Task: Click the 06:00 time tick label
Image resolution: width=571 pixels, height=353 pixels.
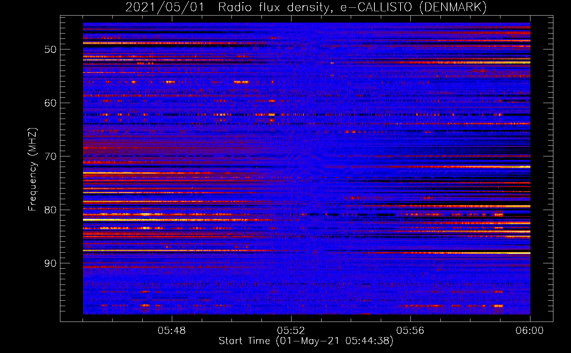Action: pos(530,331)
